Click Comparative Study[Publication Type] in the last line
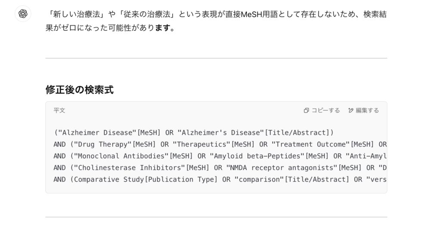The image size is (441, 229). click(x=146, y=179)
